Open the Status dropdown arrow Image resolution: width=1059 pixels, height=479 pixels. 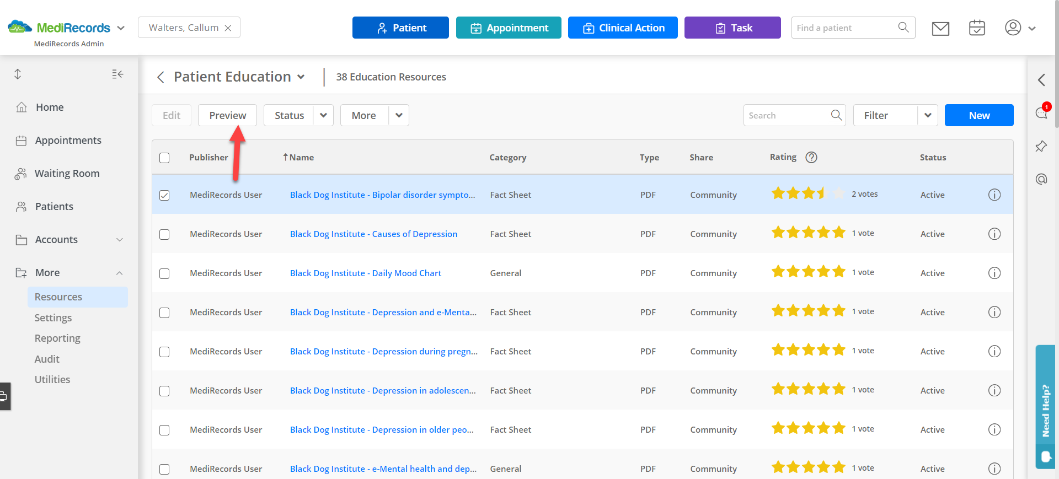(323, 115)
